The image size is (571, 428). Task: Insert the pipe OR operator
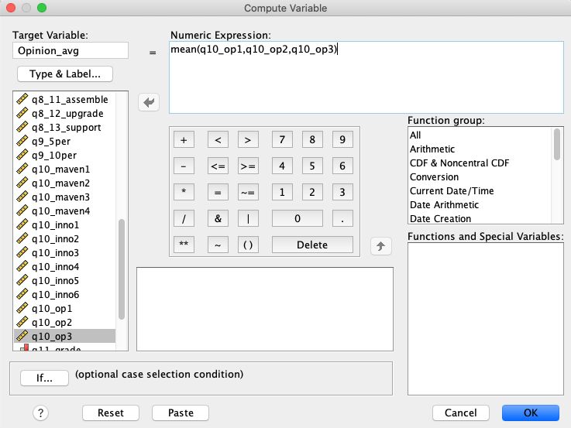[x=248, y=218]
